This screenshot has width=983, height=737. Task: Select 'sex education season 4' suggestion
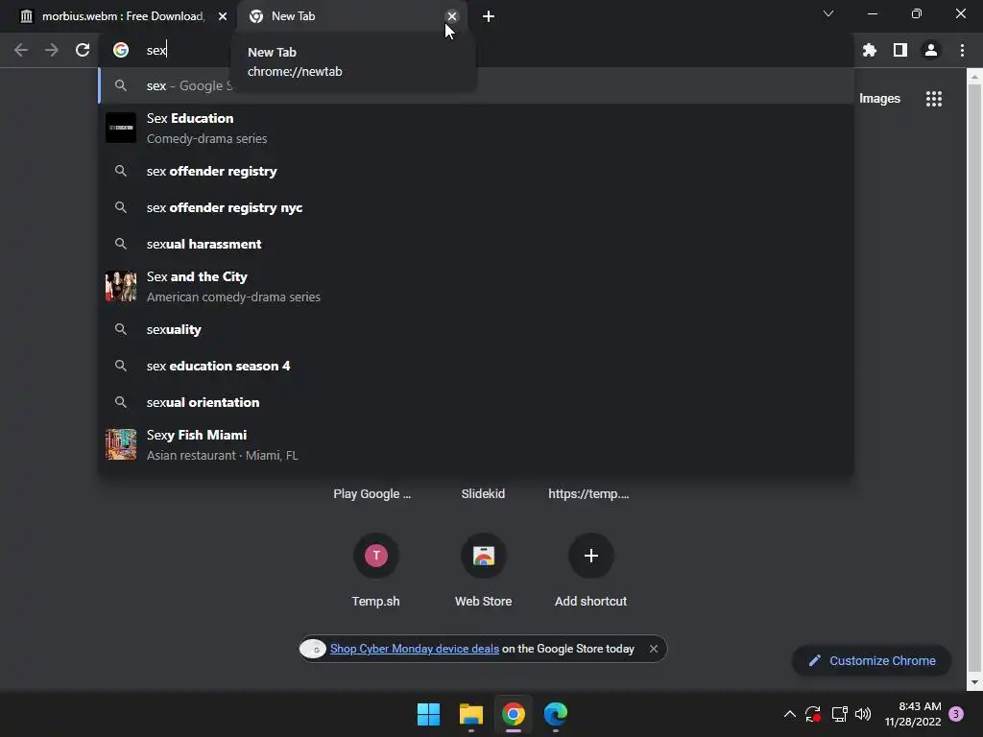coord(476,366)
